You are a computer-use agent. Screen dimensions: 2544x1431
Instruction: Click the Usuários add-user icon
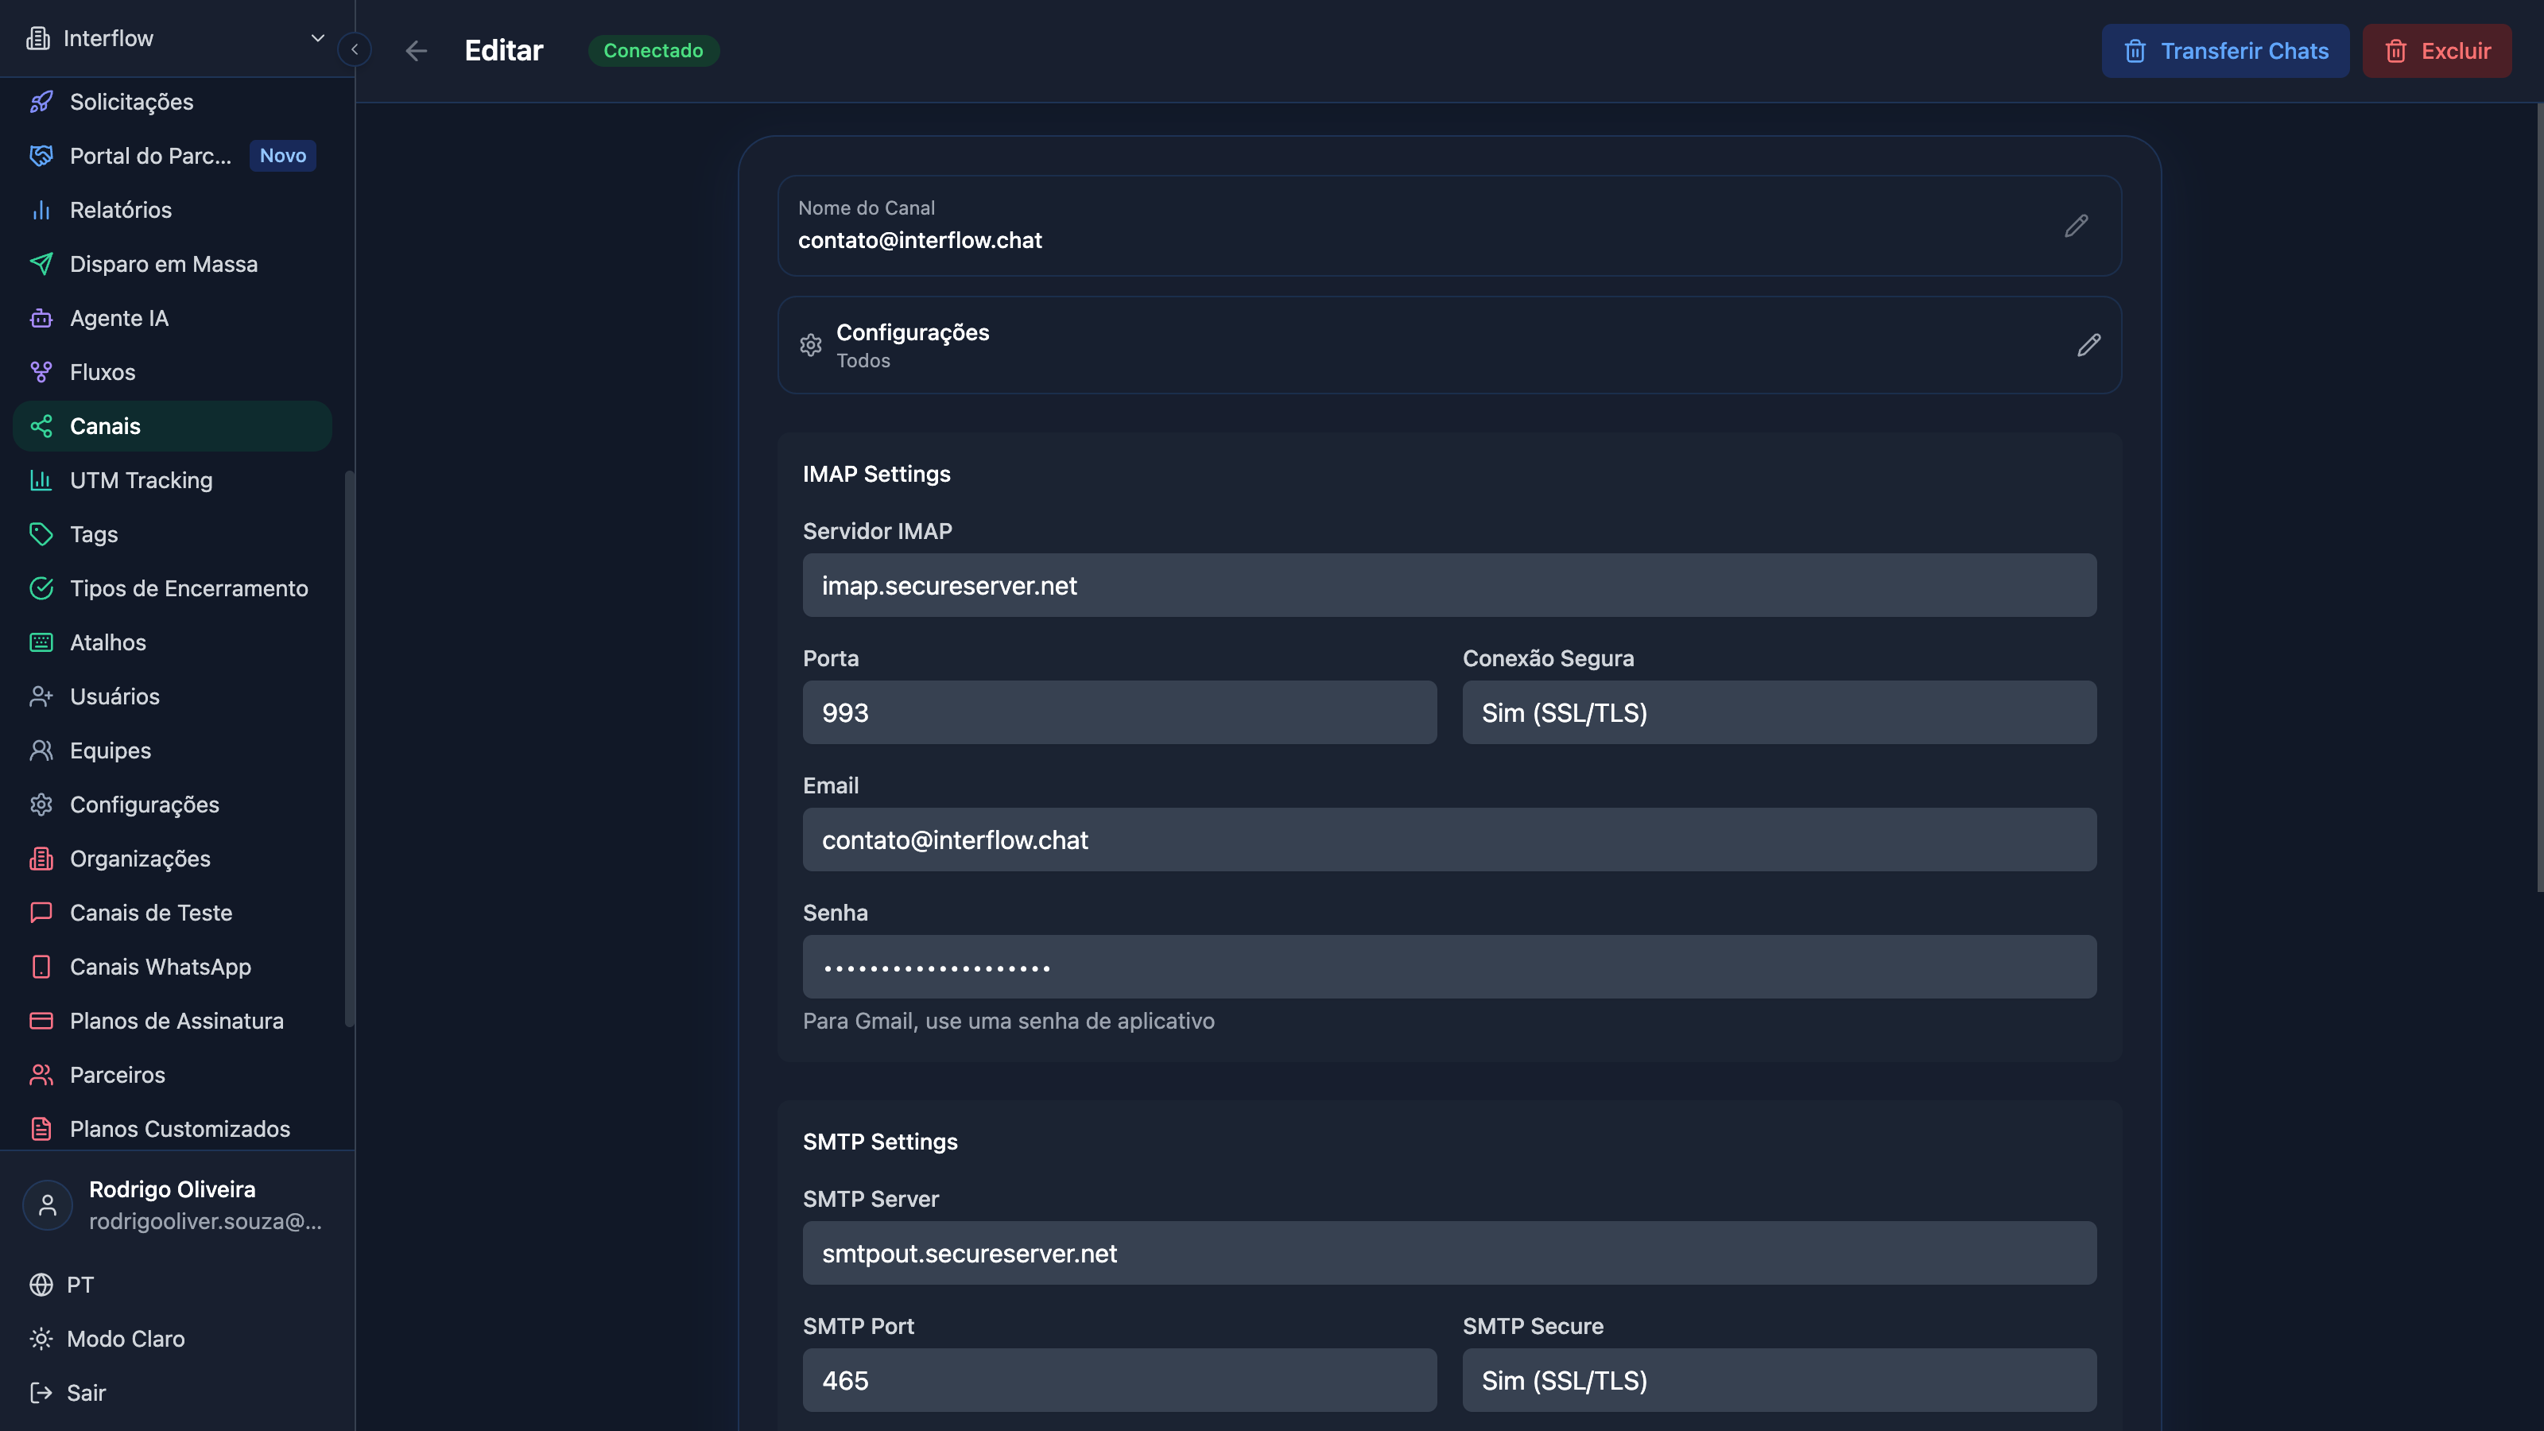(41, 696)
